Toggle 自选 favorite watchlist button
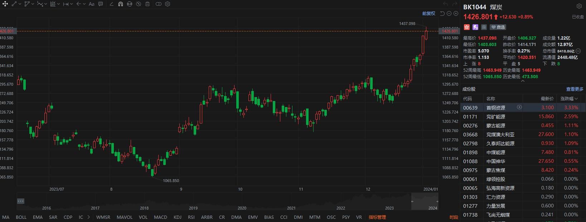 tap(498, 27)
